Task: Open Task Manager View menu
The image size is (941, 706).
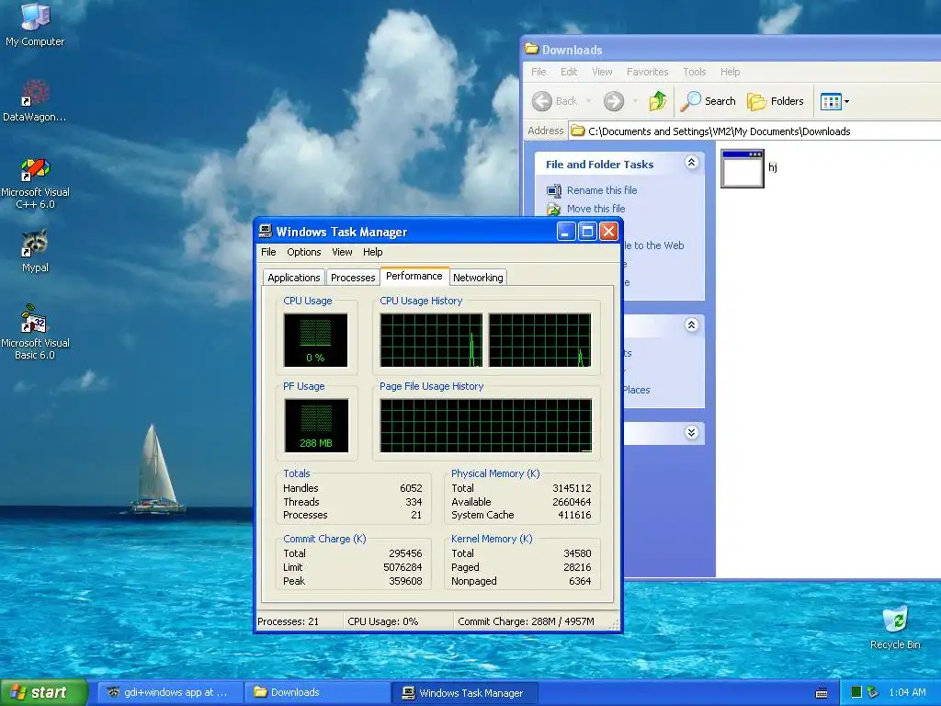Action: [x=342, y=252]
